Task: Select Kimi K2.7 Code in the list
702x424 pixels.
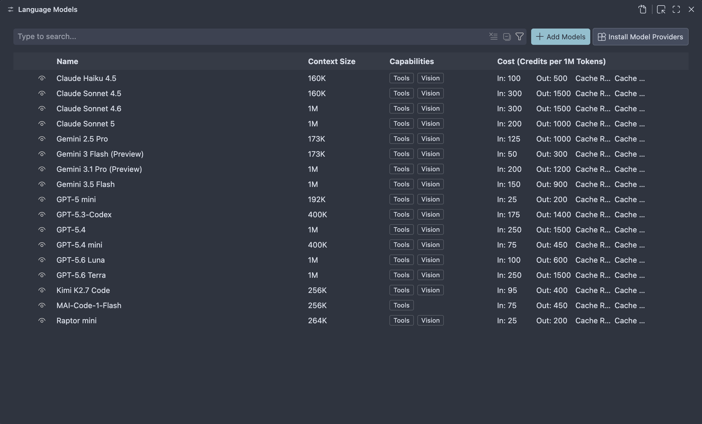Action: click(83, 290)
